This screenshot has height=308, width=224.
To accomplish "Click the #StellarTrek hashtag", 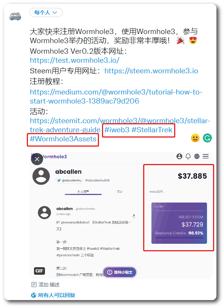I will (x=152, y=130).
